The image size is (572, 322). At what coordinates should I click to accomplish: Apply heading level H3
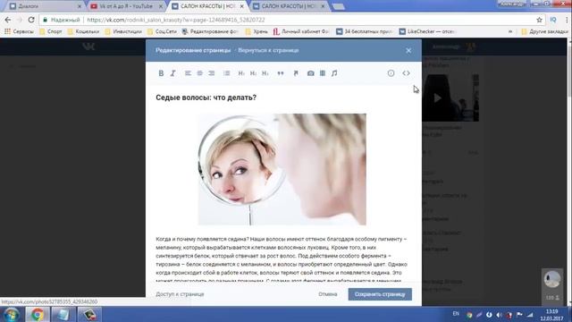(x=265, y=73)
